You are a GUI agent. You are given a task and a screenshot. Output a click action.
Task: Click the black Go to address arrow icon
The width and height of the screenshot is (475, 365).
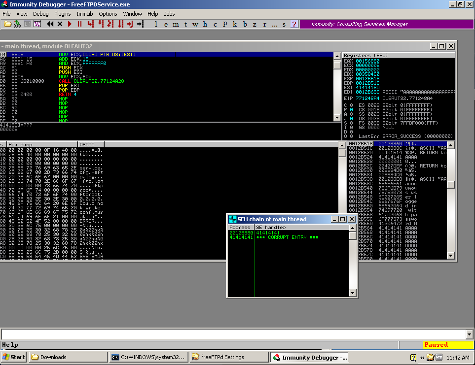140,24
